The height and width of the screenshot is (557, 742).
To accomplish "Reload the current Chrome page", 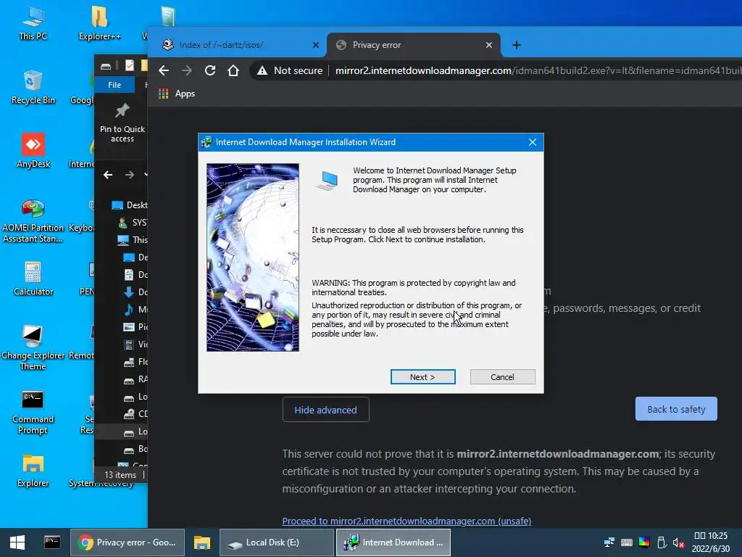I will 210,70.
